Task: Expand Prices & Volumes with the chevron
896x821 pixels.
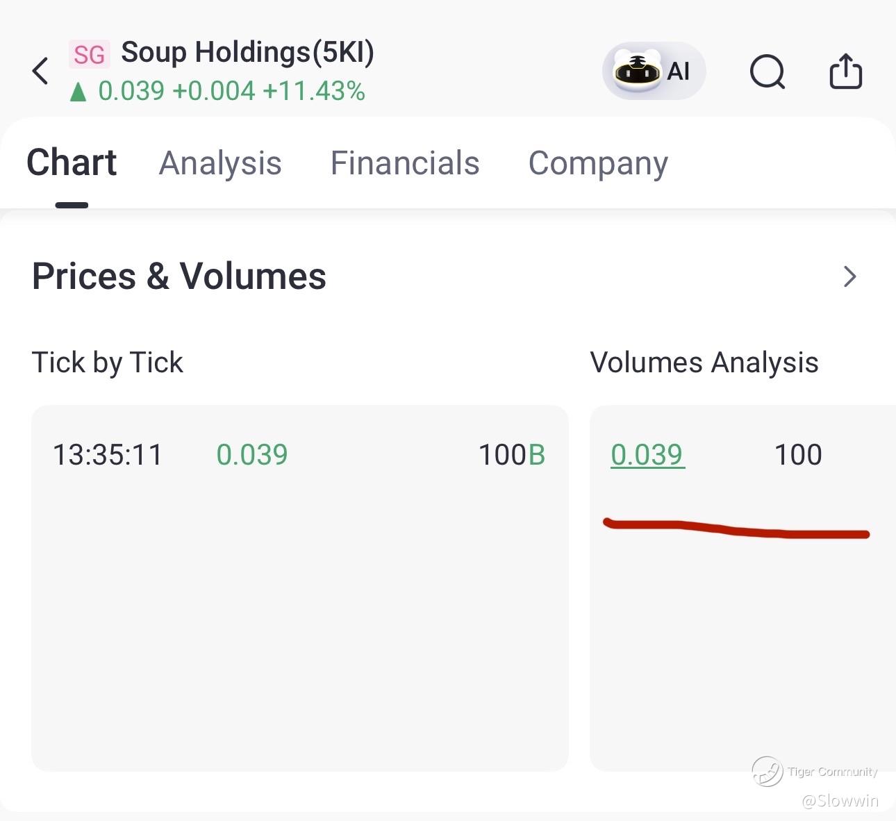Action: coord(849,276)
